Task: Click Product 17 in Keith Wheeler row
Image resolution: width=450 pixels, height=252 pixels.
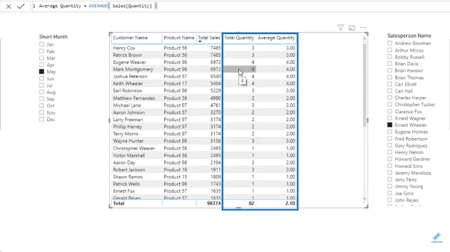Action: pos(175,84)
